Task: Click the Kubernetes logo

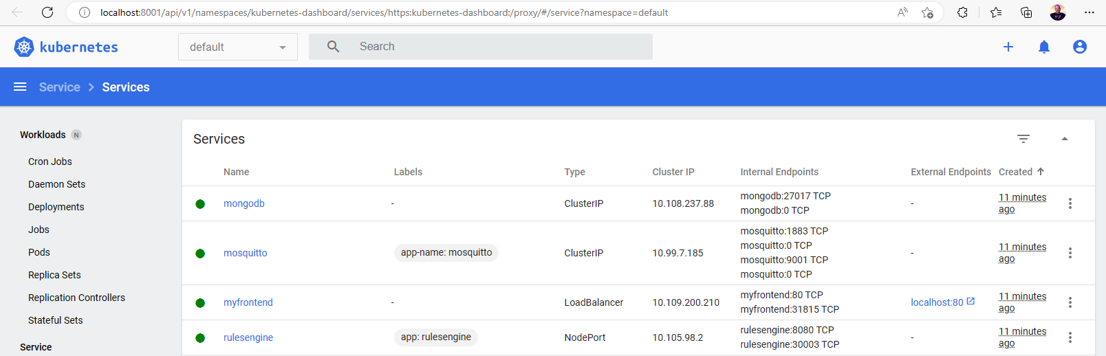Action: pyautogui.click(x=24, y=47)
